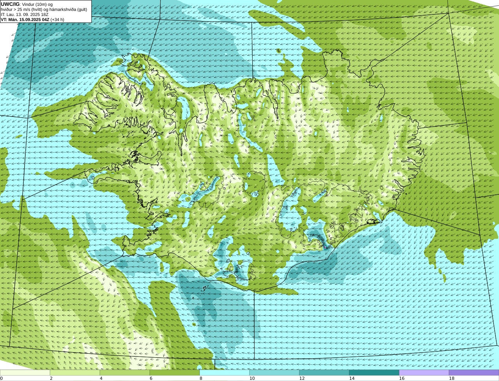Click the 0–2 m/s pale yellow legend swatch
Viewport: 499px width, 381px height.
(x=25, y=372)
